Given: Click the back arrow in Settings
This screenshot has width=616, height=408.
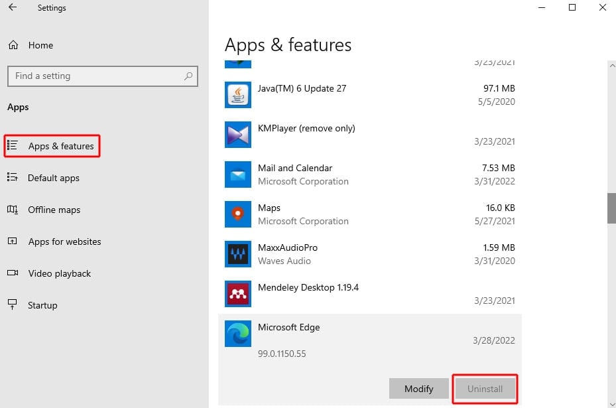Looking at the screenshot, I should (x=13, y=7).
